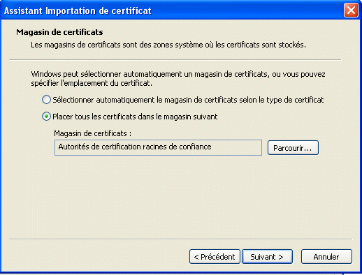Go to the next step with Suivant
The width and height of the screenshot is (362, 275).
click(x=267, y=257)
